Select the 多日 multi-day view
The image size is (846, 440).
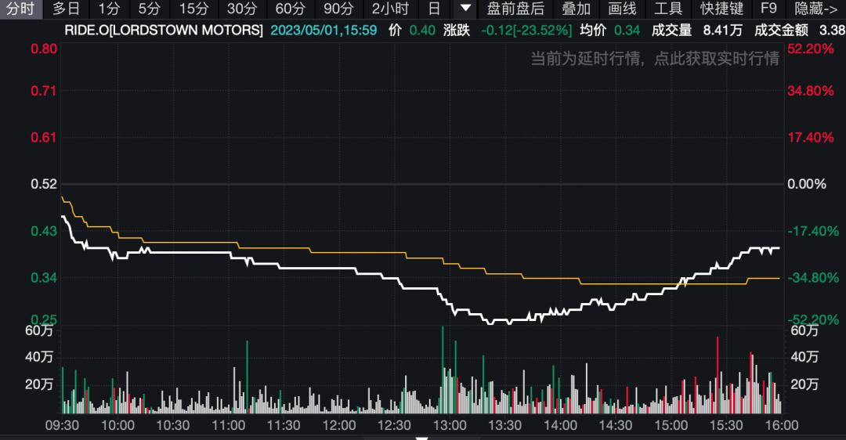[x=67, y=9]
